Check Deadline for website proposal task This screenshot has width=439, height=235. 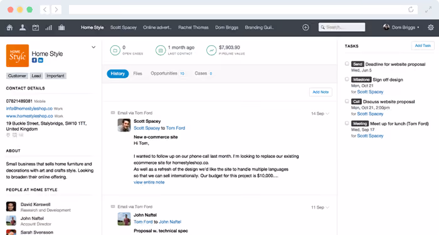tap(347, 64)
